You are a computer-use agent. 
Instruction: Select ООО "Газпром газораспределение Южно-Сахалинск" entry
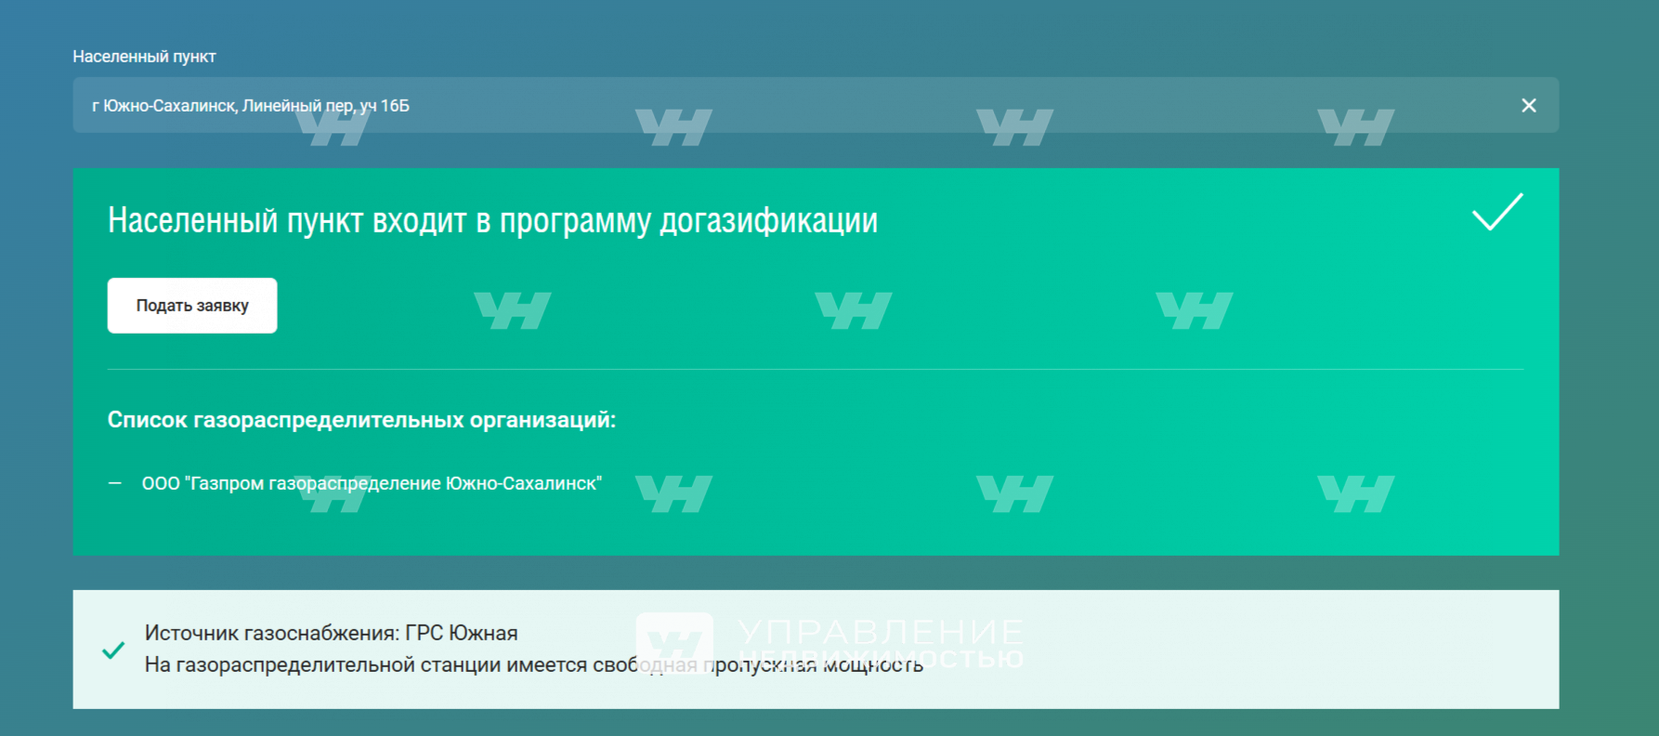pyautogui.click(x=372, y=483)
